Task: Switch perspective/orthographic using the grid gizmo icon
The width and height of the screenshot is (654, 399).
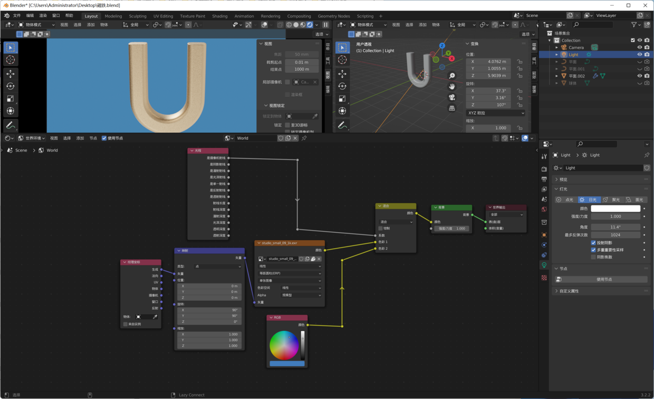Action: (x=452, y=108)
